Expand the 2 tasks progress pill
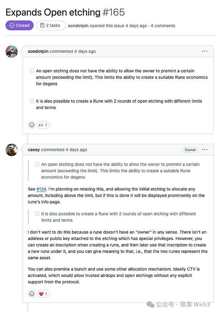The image size is (217, 313). coord(51,25)
